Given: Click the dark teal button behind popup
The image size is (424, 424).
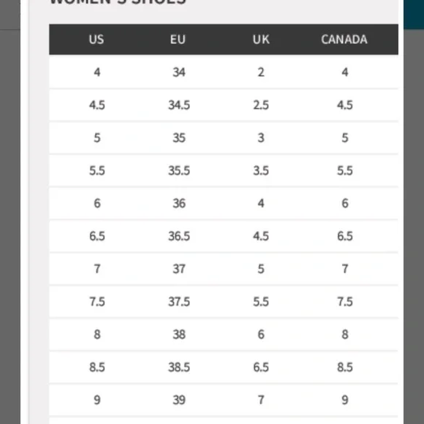Looking at the screenshot, I should (x=414, y=15).
